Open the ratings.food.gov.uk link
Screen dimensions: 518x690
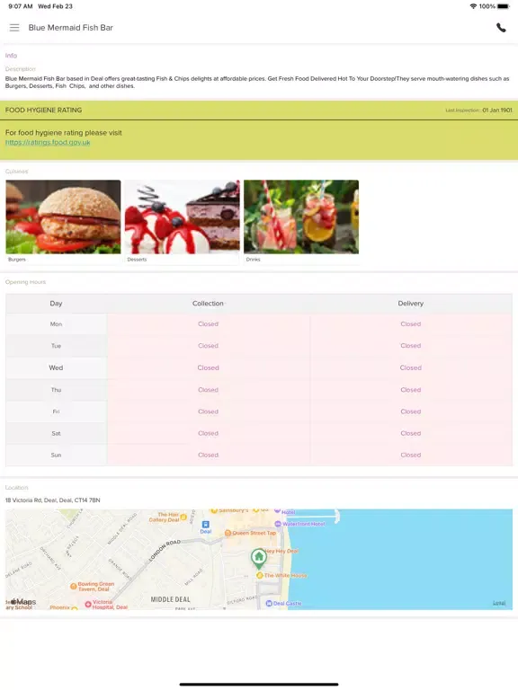48,143
